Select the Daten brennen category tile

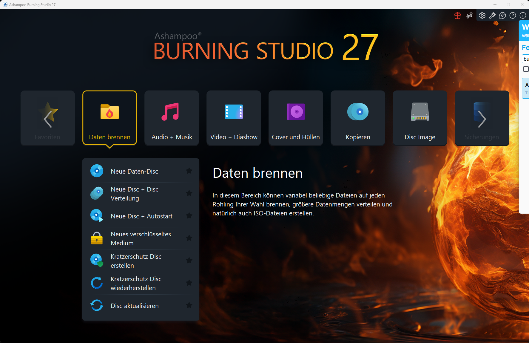[109, 118]
